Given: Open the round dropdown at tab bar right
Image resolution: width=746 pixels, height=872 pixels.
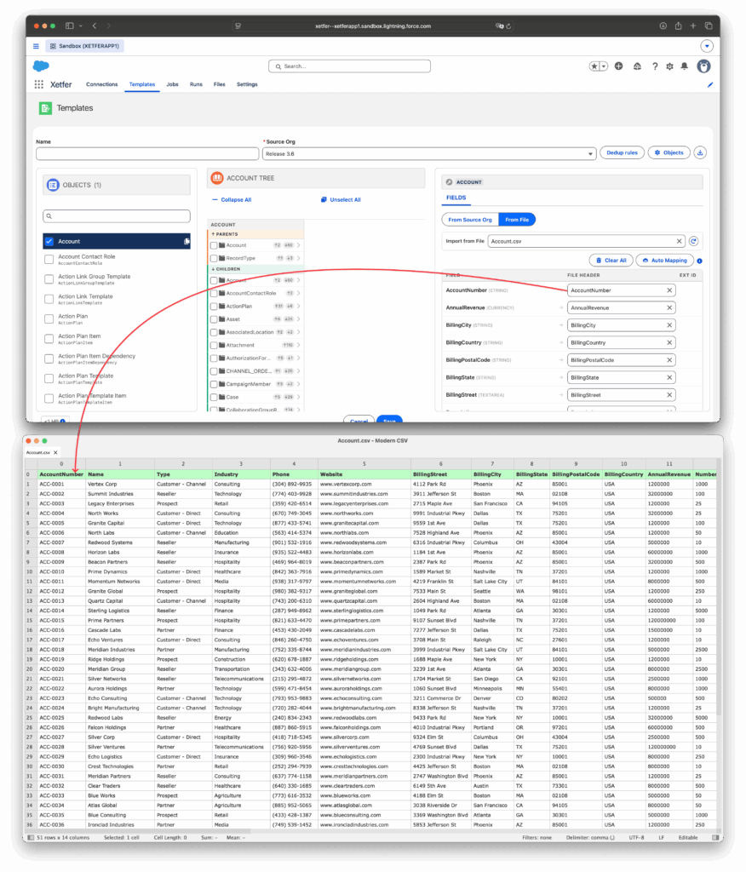Looking at the screenshot, I should tap(707, 46).
